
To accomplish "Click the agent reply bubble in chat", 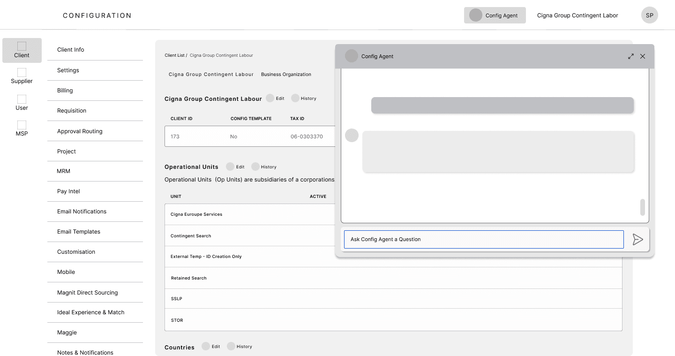I will pyautogui.click(x=498, y=151).
